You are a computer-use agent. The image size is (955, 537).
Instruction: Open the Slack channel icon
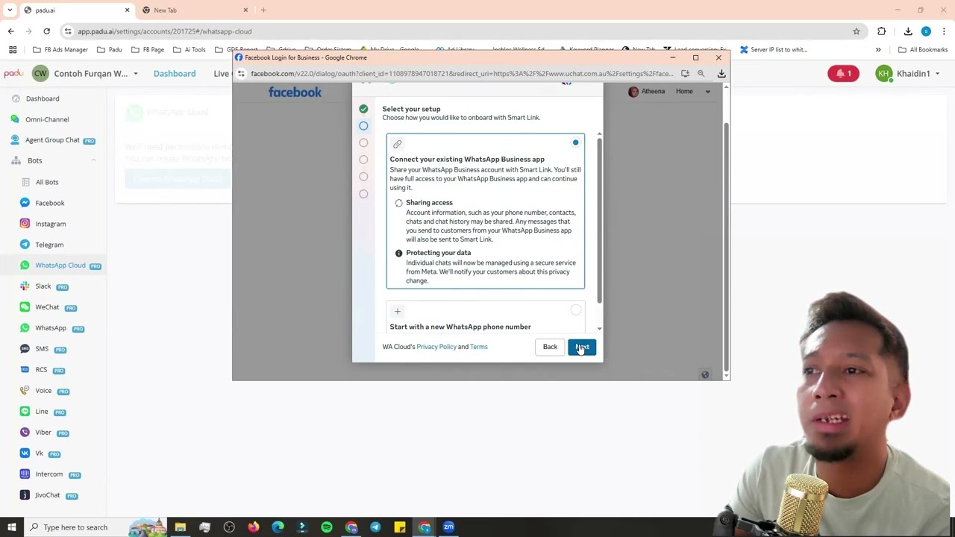click(25, 286)
